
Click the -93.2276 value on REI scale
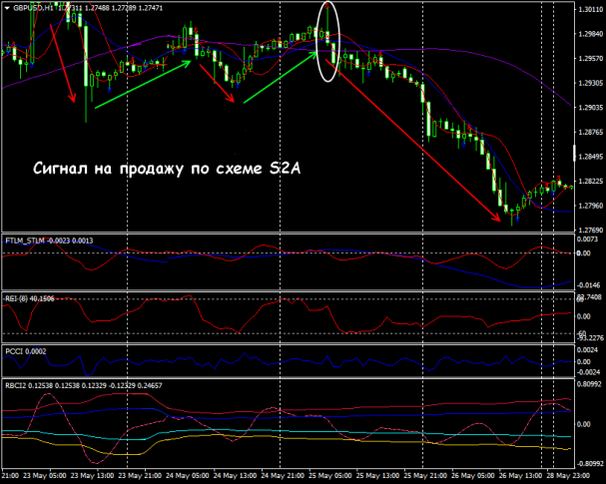click(590, 338)
